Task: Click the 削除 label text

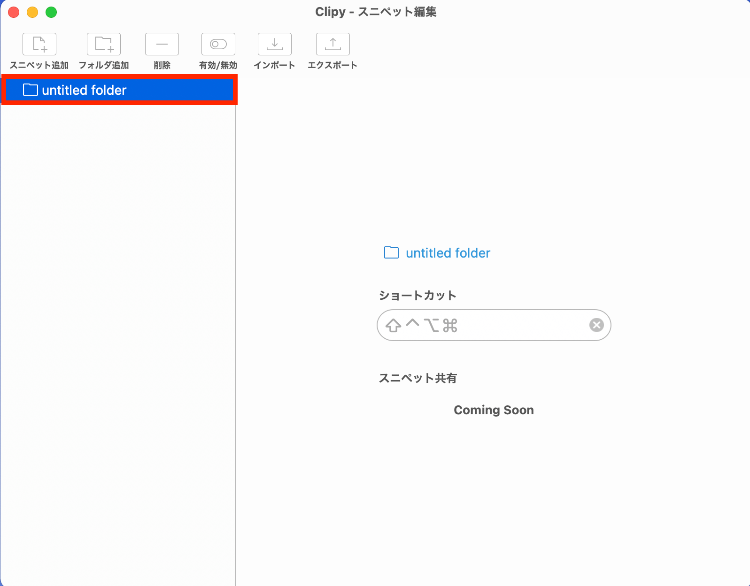Action: point(162,65)
